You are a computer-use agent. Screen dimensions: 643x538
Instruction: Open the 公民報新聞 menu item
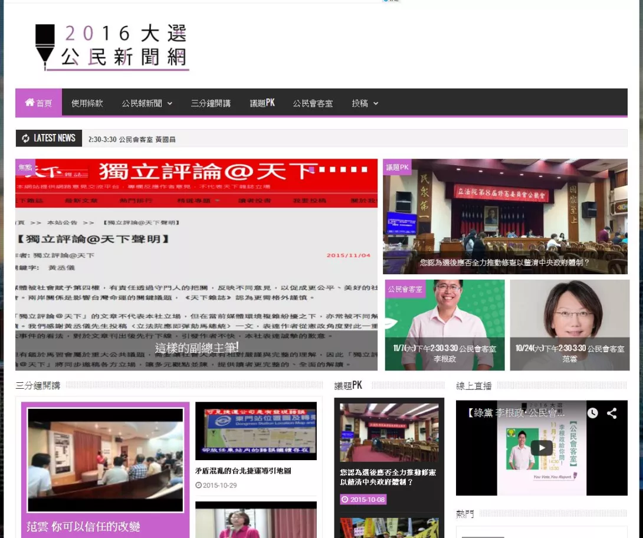pyautogui.click(x=142, y=103)
